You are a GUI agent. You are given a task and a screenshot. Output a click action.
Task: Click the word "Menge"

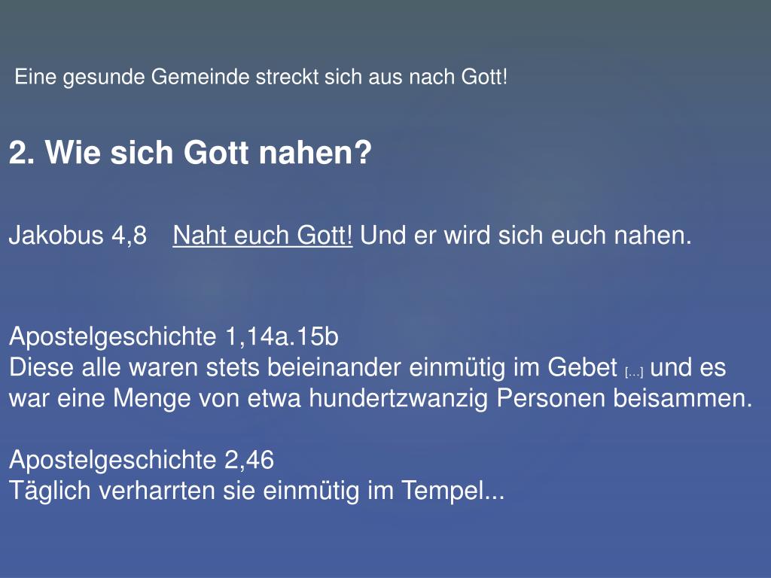pos(152,397)
